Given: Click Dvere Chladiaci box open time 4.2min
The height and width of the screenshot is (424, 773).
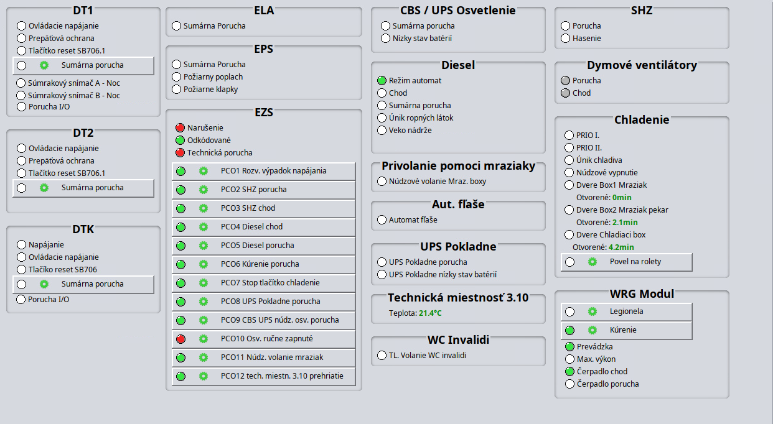Looking at the screenshot, I should click(621, 247).
